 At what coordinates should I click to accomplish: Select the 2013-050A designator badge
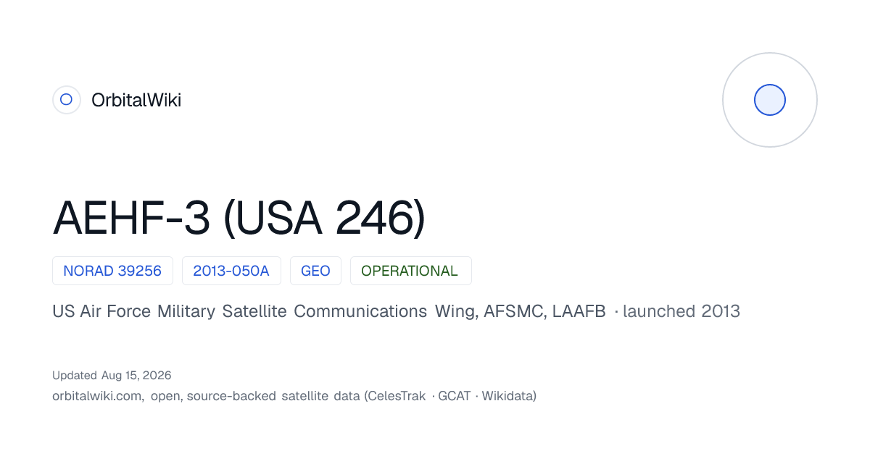pyautogui.click(x=231, y=271)
